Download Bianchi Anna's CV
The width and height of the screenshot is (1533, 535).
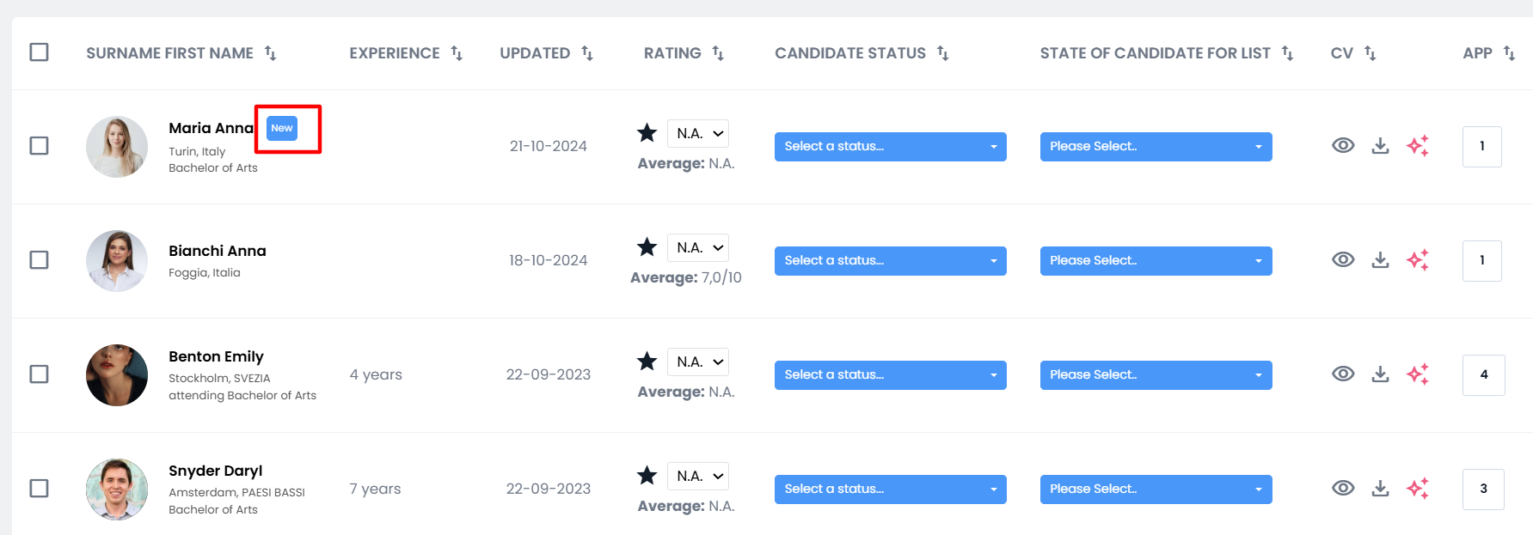coord(1380,260)
